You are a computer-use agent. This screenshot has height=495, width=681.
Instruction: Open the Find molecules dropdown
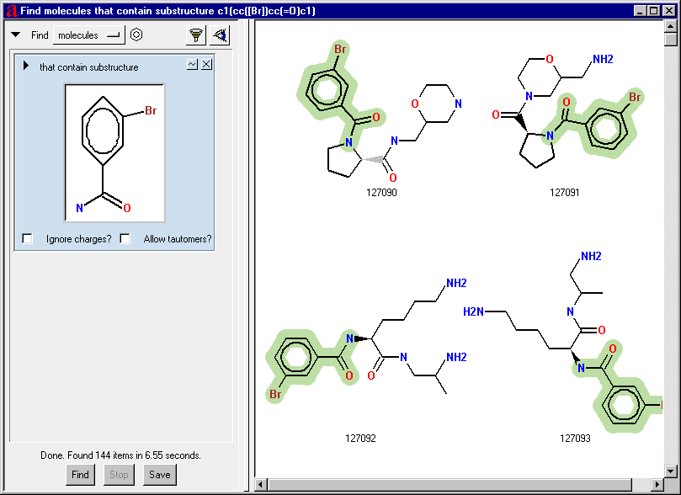(89, 35)
